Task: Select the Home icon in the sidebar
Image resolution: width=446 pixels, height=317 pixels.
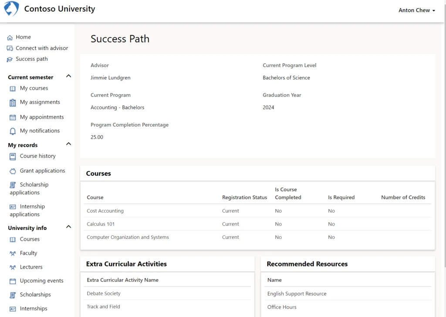Action: [10, 37]
